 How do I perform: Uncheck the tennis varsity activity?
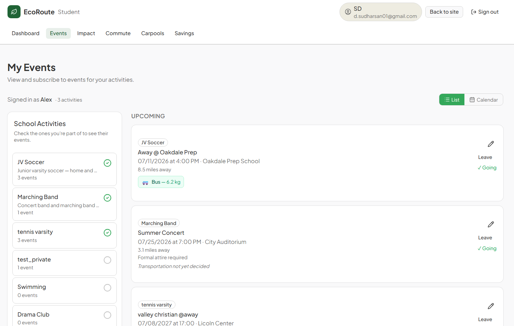107,233
